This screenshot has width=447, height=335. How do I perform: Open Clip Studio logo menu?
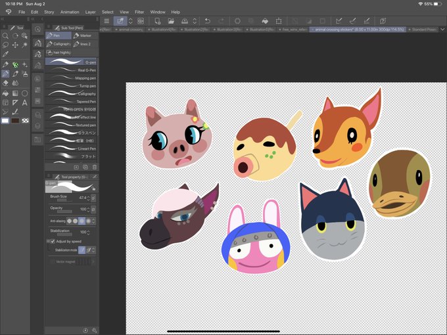pos(9,12)
